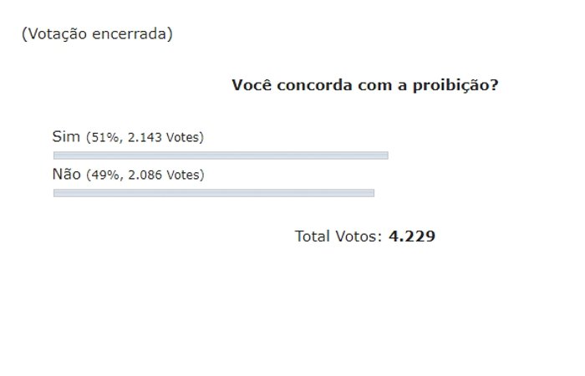Click the bold 4.229 total number
Screen dimensions: 585x376
tap(412, 236)
